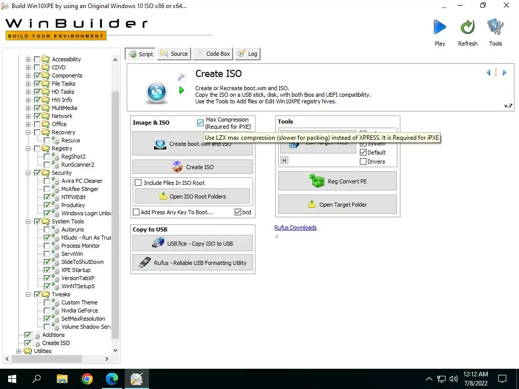Go to next script with right arrow

click(x=504, y=72)
